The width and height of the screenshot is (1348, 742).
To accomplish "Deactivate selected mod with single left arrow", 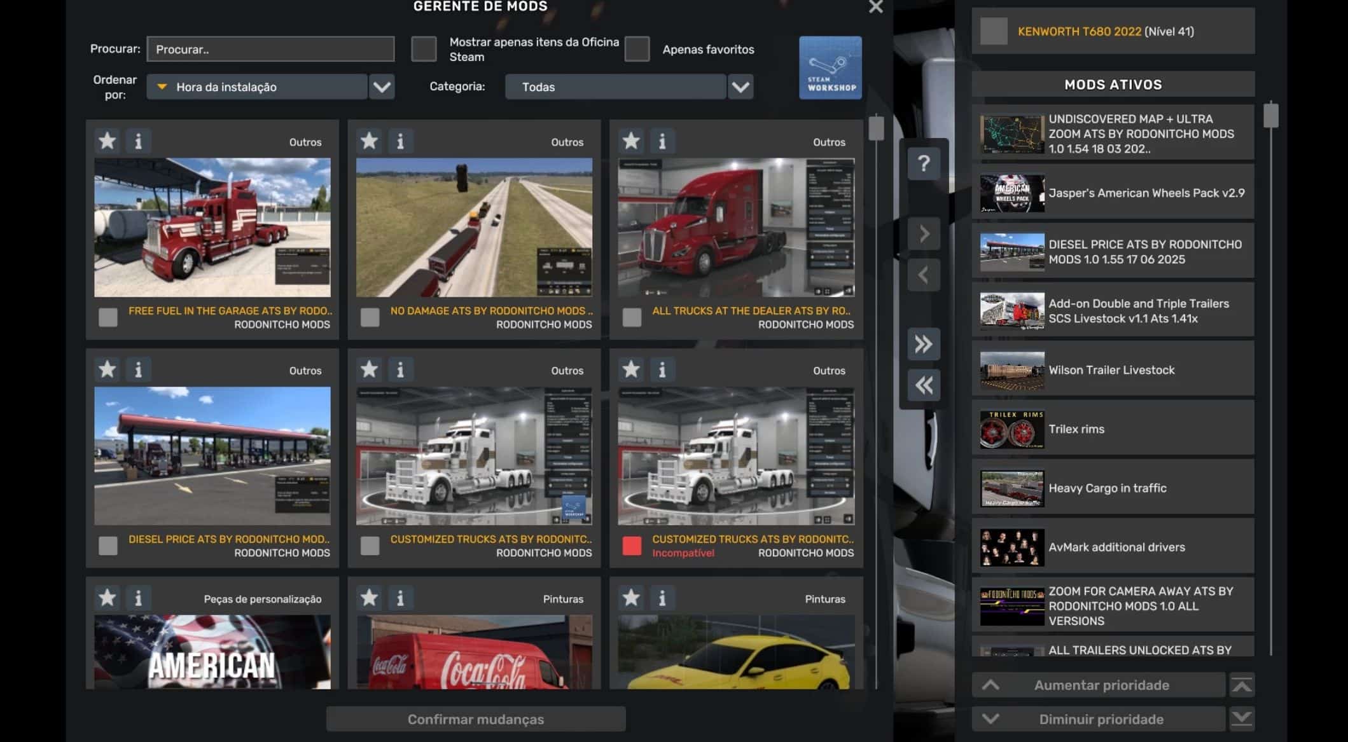I will click(923, 275).
